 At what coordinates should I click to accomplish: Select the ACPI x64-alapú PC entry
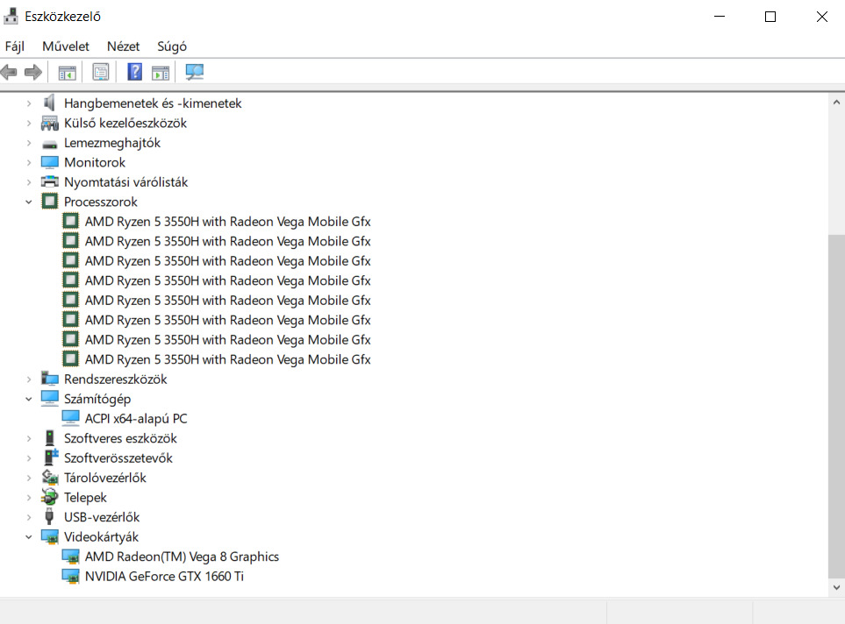[x=136, y=418]
